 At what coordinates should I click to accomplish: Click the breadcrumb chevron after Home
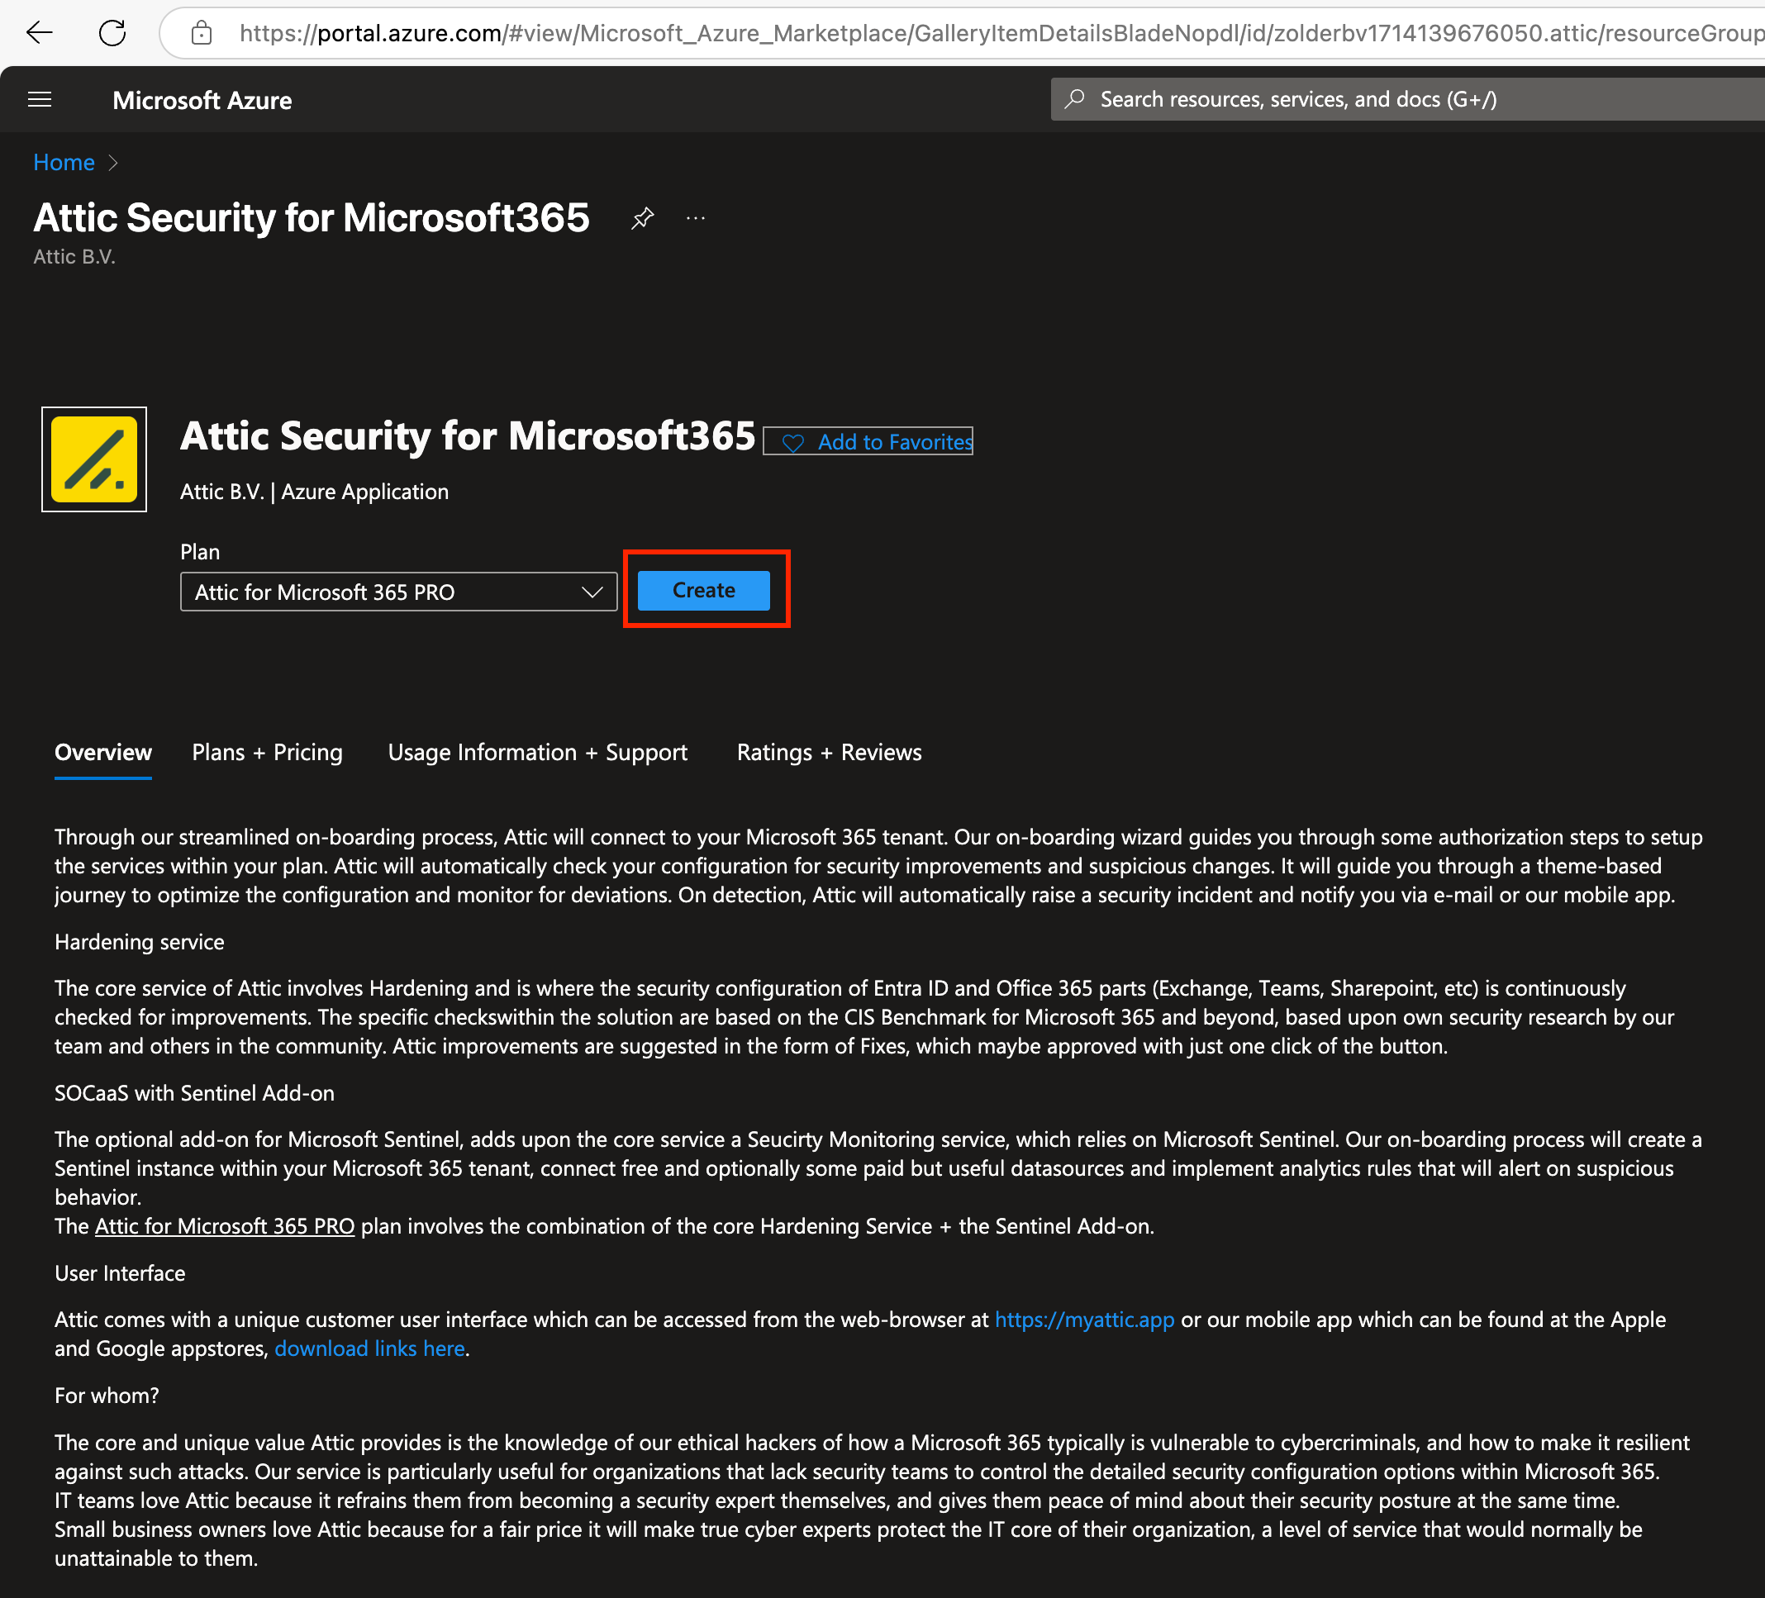(113, 163)
